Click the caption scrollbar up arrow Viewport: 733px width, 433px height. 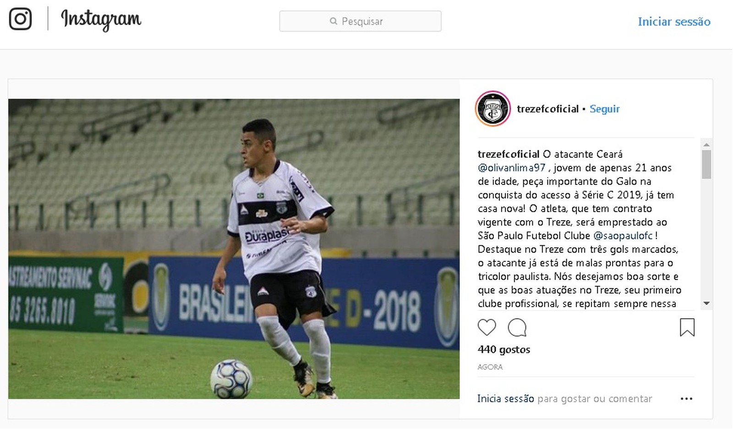[x=706, y=145]
